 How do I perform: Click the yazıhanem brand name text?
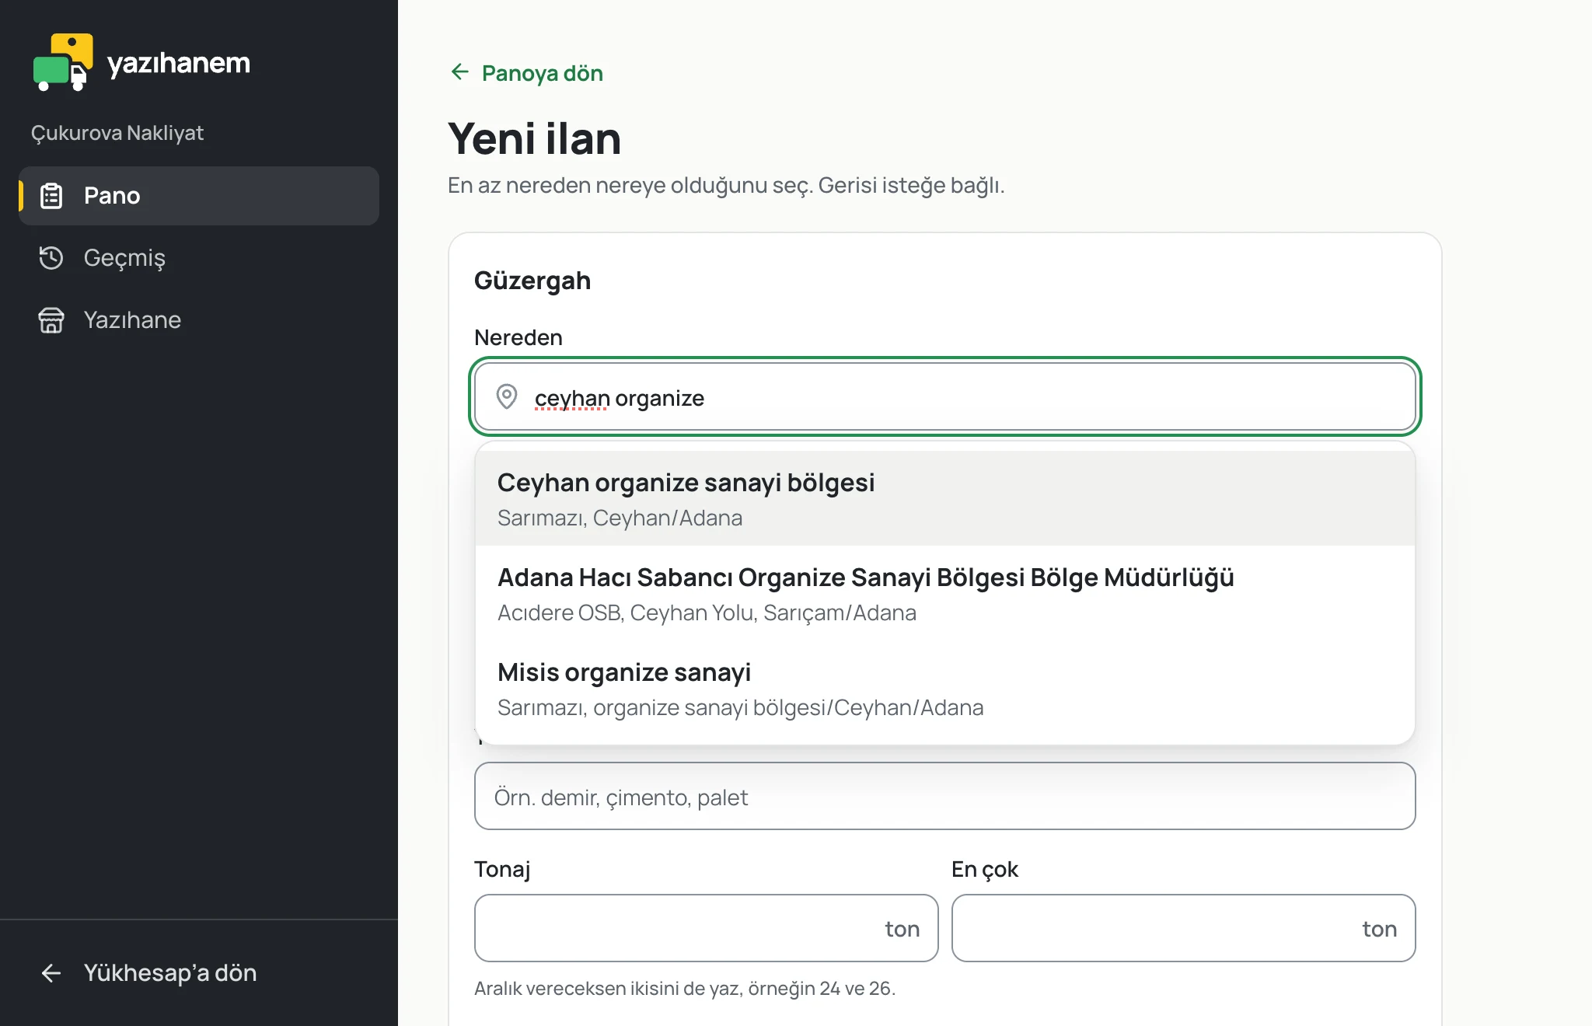tap(179, 62)
